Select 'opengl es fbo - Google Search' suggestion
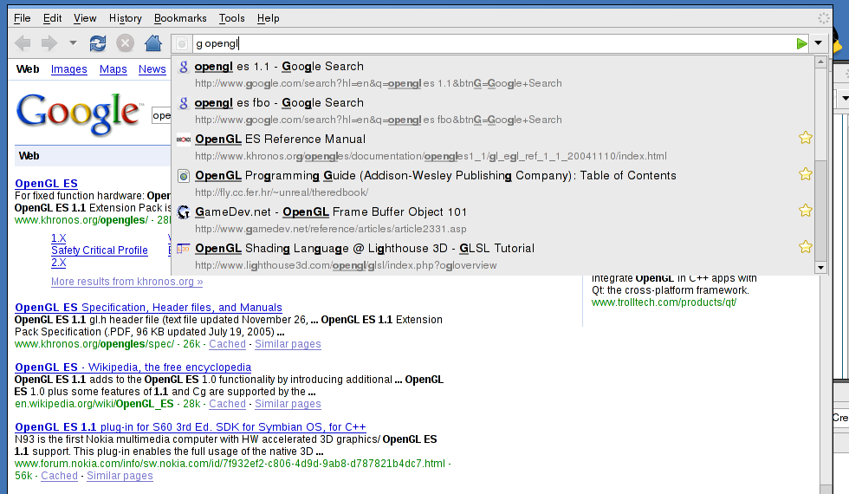This screenshot has width=849, height=494. [493, 111]
